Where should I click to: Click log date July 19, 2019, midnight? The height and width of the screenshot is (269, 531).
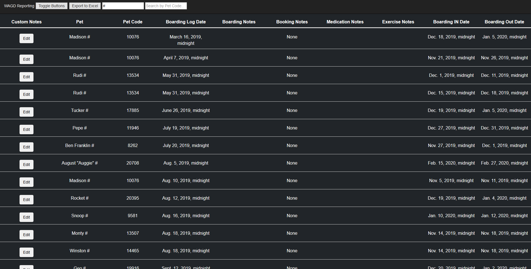click(x=186, y=128)
